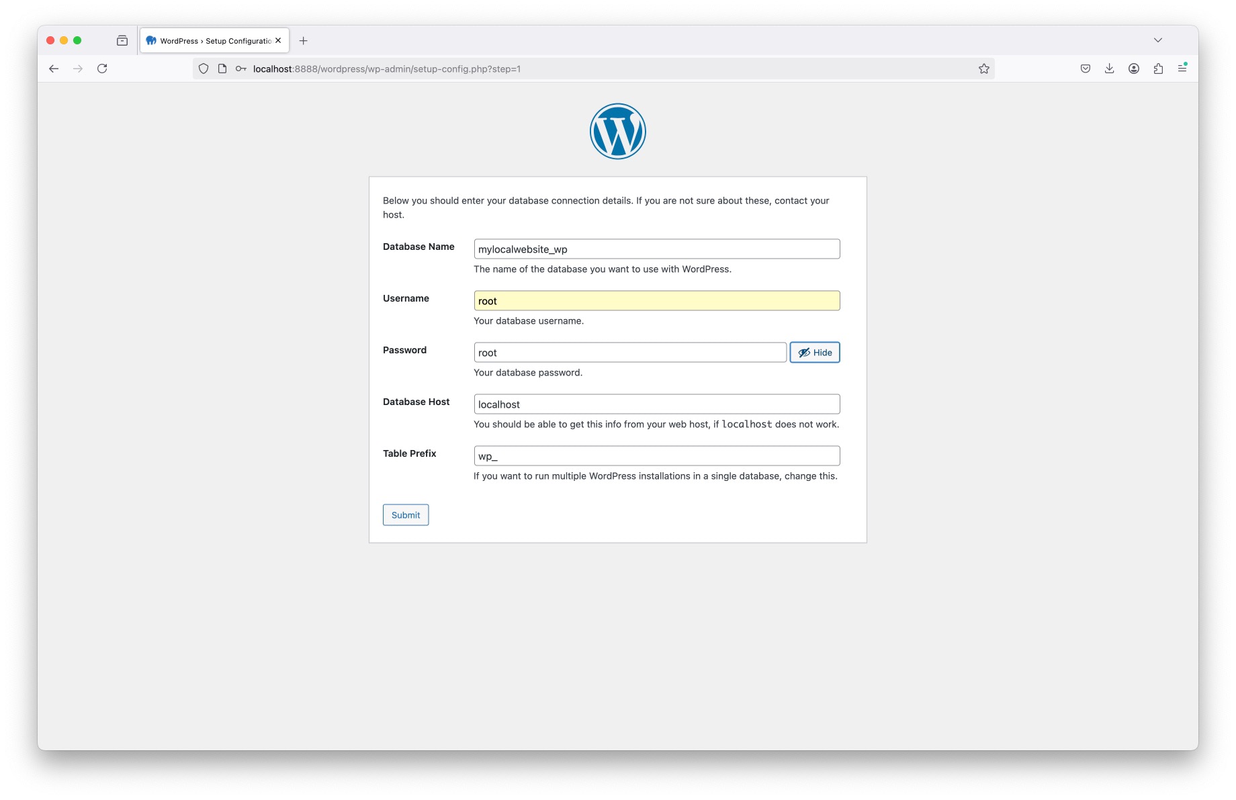The width and height of the screenshot is (1236, 800).
Task: Click 'Your database username.' helper text
Action: pyautogui.click(x=529, y=321)
